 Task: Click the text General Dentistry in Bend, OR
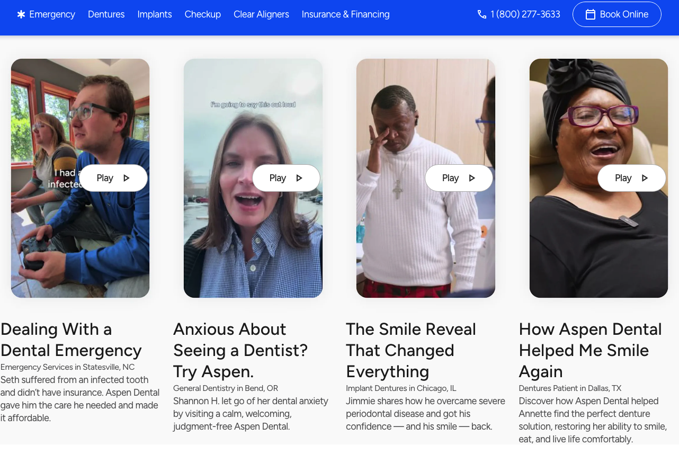point(226,388)
